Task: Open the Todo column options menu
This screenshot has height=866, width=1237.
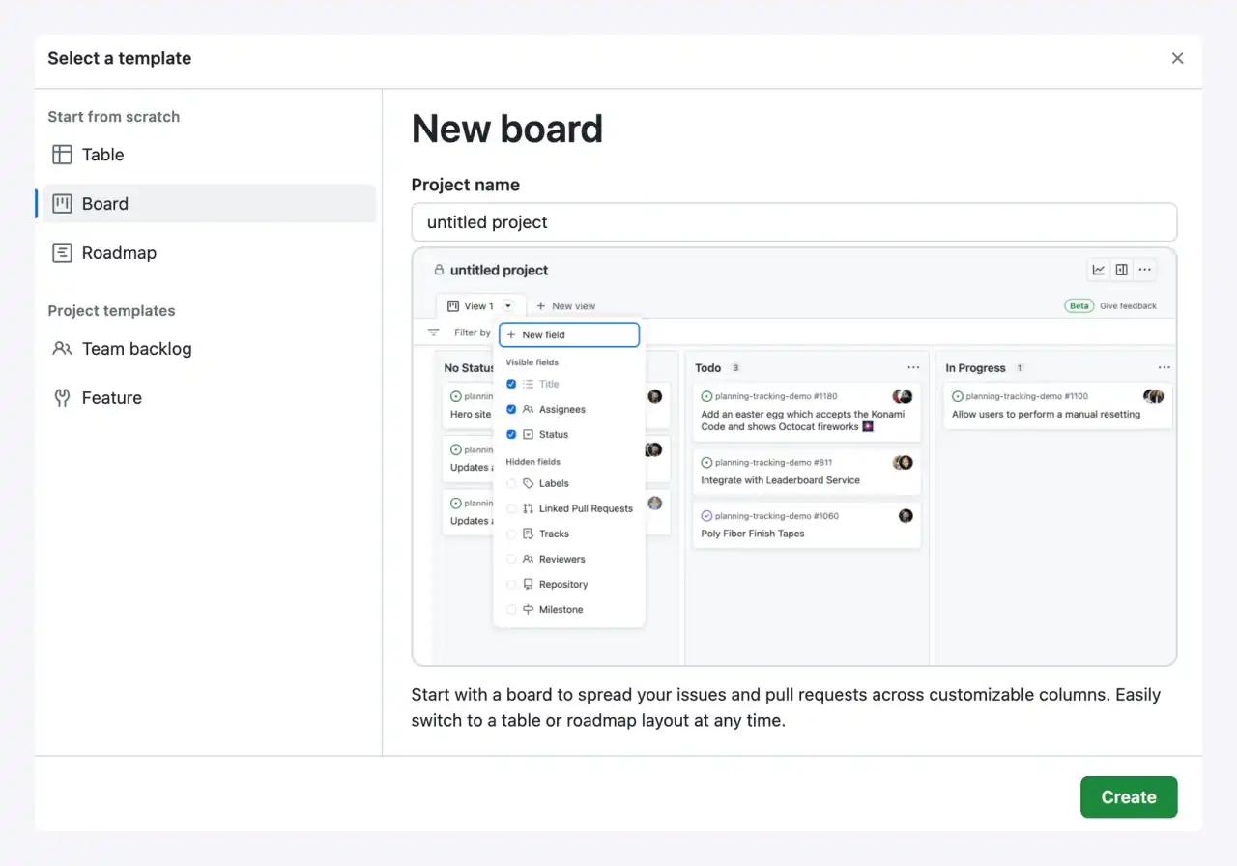Action: point(913,367)
